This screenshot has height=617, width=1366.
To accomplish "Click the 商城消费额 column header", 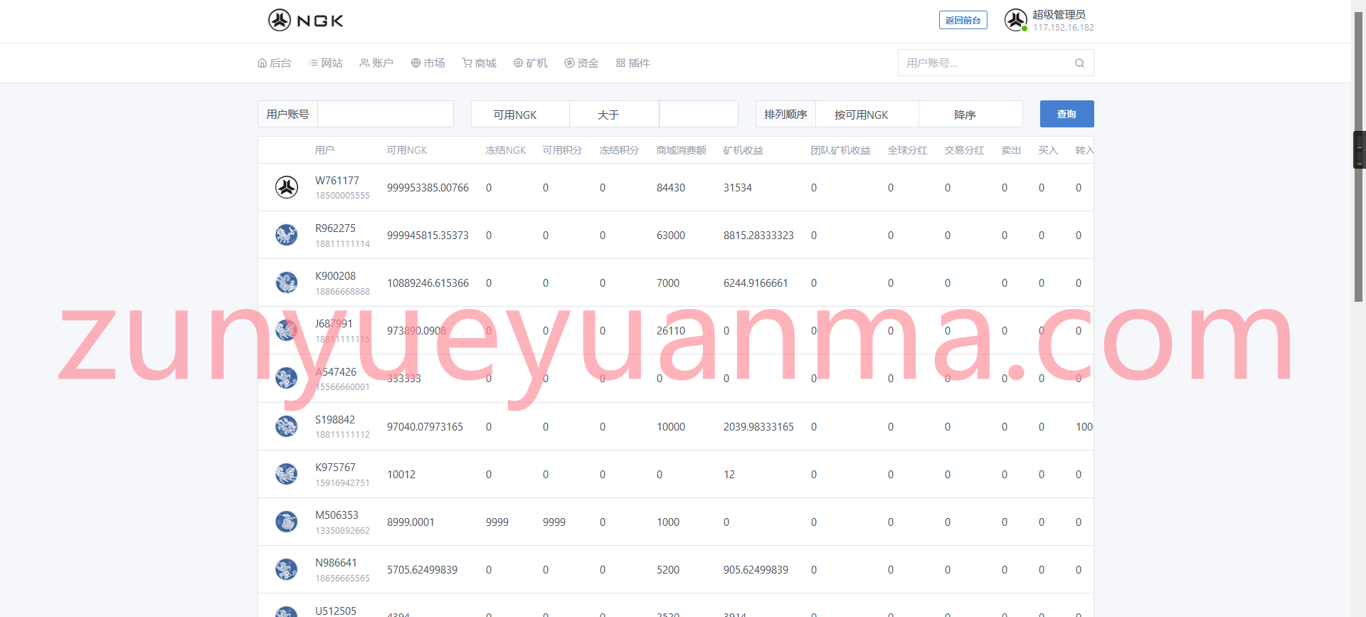I will [x=681, y=150].
